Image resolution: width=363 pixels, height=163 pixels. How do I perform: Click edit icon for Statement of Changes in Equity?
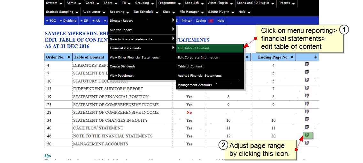[307, 119]
